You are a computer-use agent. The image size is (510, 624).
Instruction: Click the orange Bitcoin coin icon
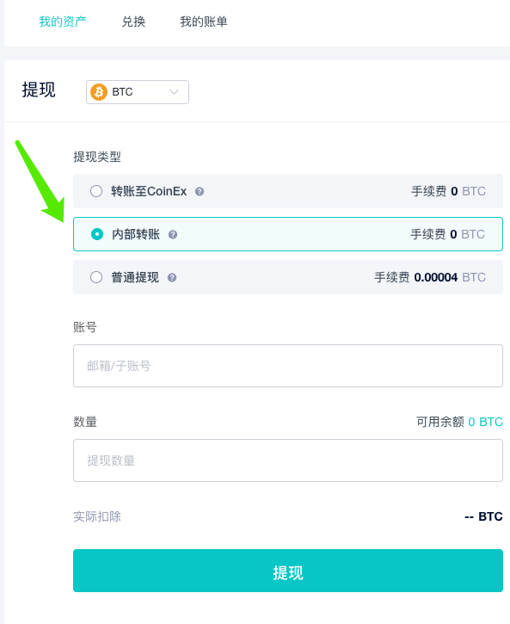tap(99, 92)
